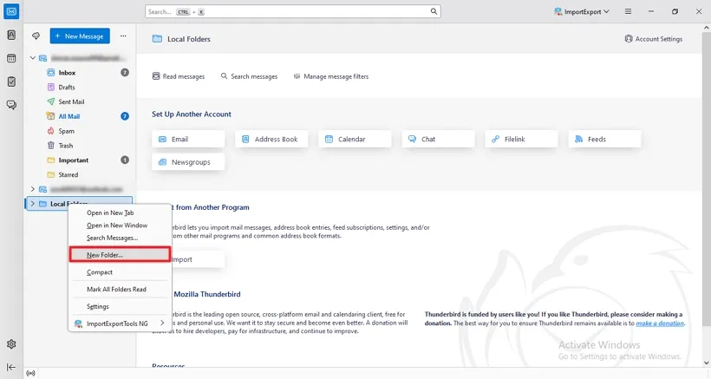
Task: Open the Chat space icon in sidebar
Action: [x=11, y=105]
